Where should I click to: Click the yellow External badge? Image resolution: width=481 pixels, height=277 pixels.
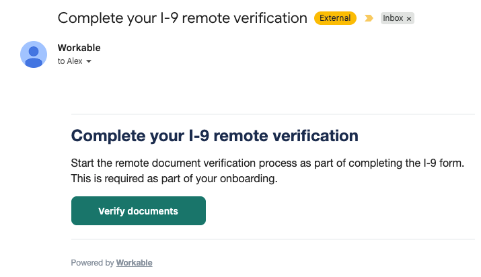pos(335,18)
